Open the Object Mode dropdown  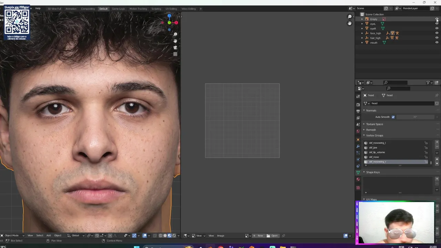(11, 236)
